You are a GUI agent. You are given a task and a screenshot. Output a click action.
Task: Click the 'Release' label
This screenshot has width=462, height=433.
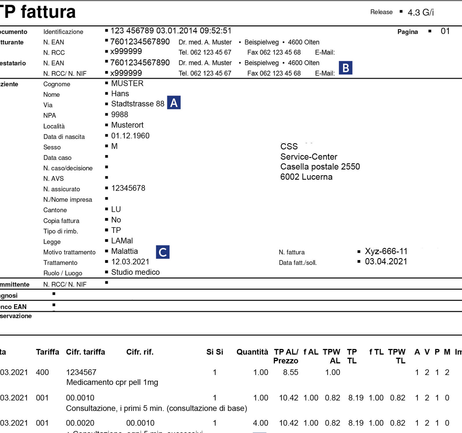coord(381,12)
